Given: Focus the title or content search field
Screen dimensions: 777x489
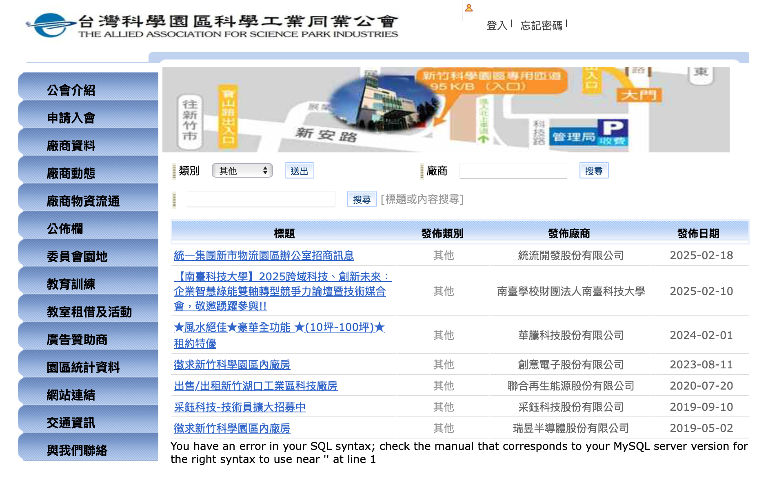Looking at the screenshot, I should (261, 199).
